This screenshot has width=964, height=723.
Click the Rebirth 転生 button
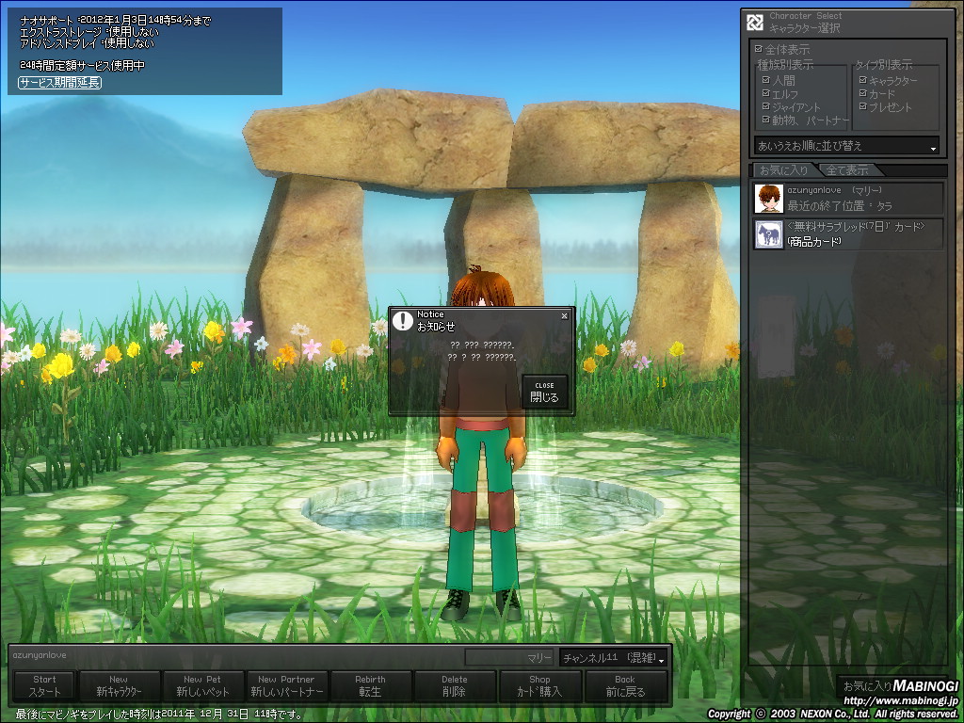click(x=370, y=686)
